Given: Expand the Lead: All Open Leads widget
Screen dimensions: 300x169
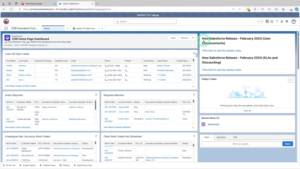Looking at the screenshot, I should (194, 53).
